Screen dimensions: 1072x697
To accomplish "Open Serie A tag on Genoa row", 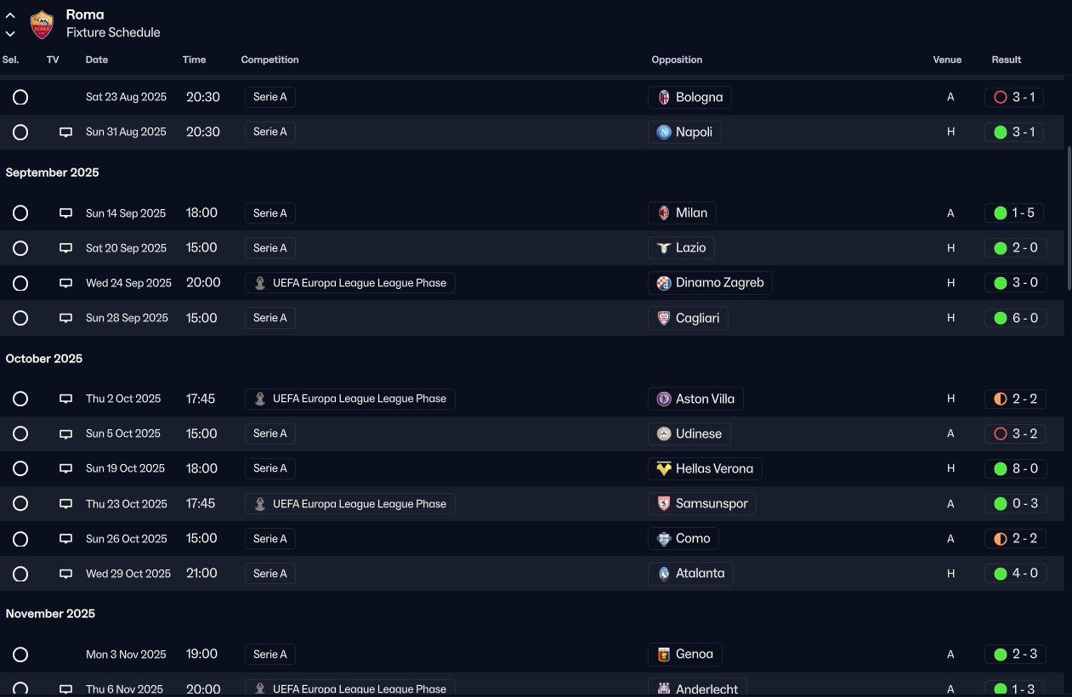I will coord(270,654).
